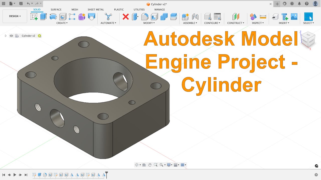Switch to the MESH tab

(x=75, y=9)
